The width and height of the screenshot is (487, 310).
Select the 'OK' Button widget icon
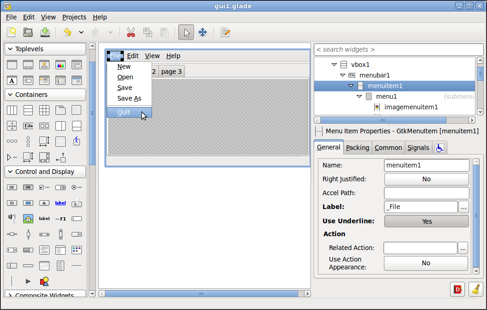[12, 187]
